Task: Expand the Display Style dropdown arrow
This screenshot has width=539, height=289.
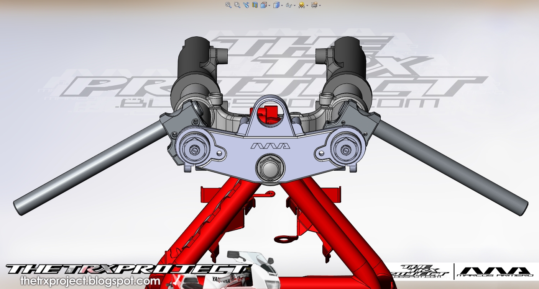Action: (x=282, y=5)
